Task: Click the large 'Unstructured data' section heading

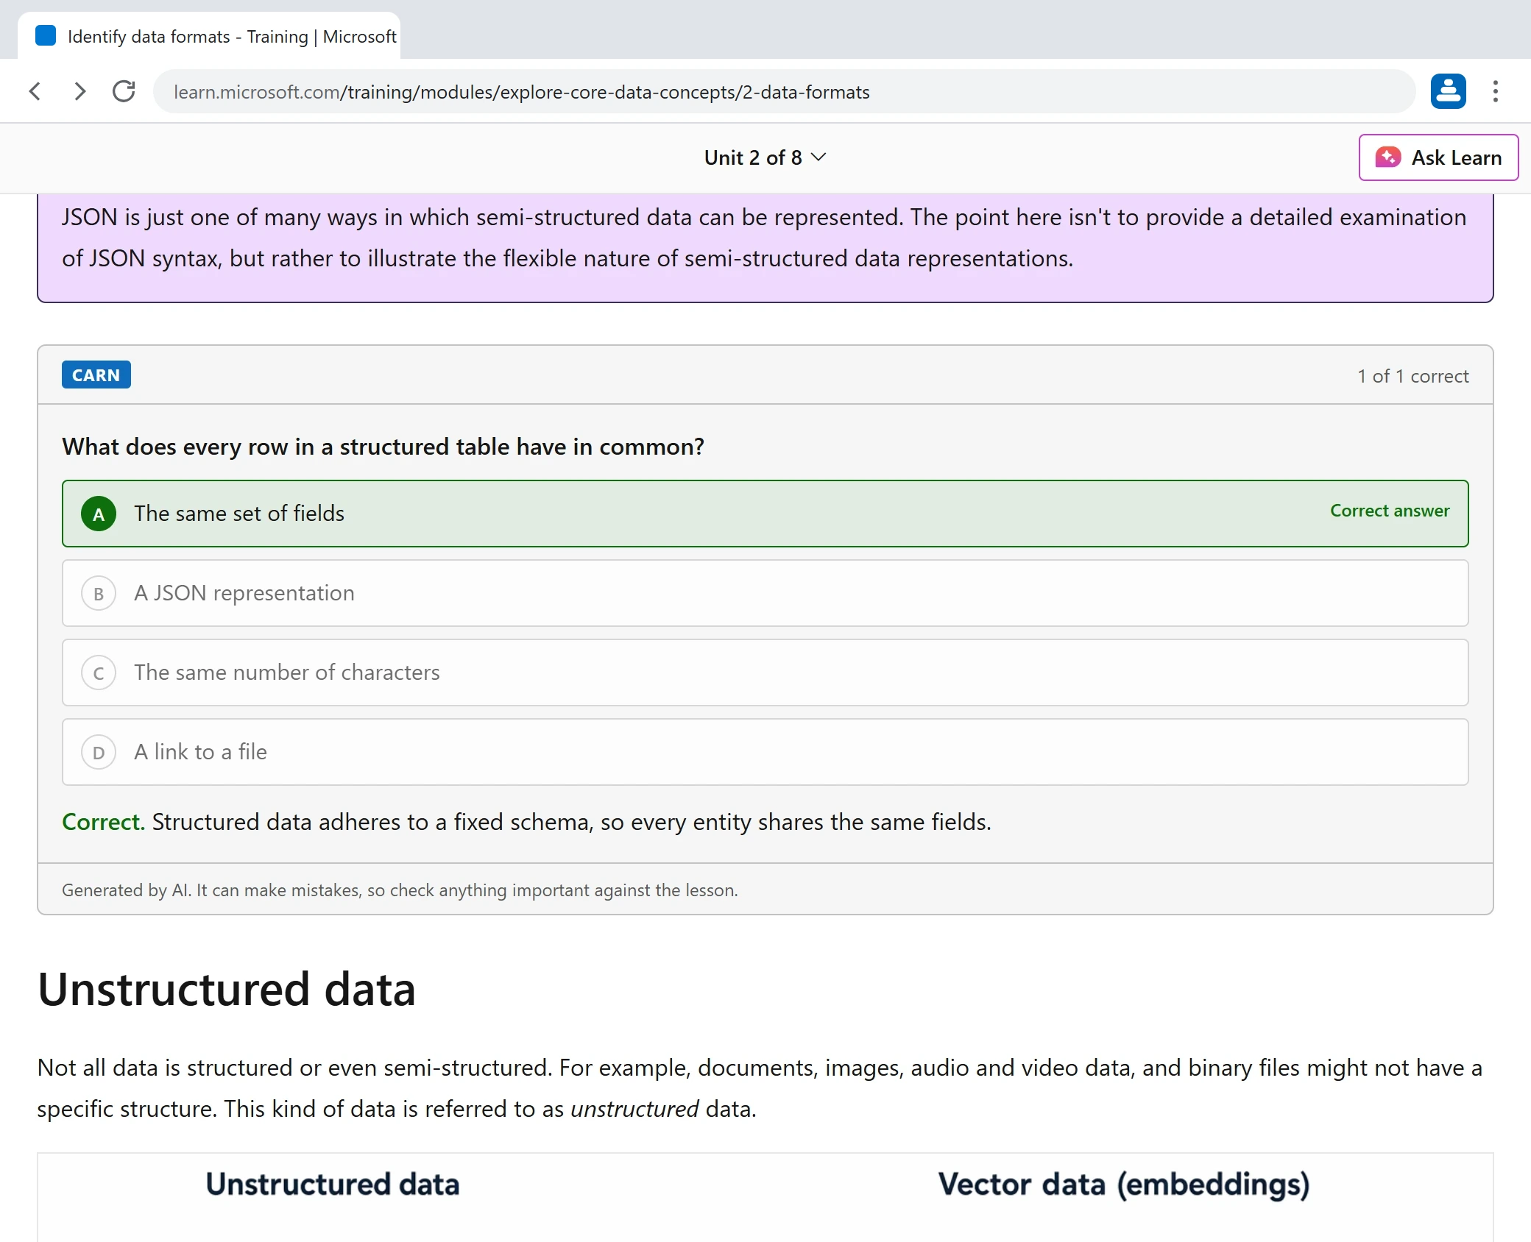Action: [x=227, y=989]
